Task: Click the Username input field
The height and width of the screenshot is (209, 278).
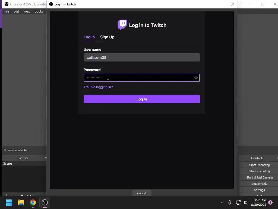Action: coord(141,57)
